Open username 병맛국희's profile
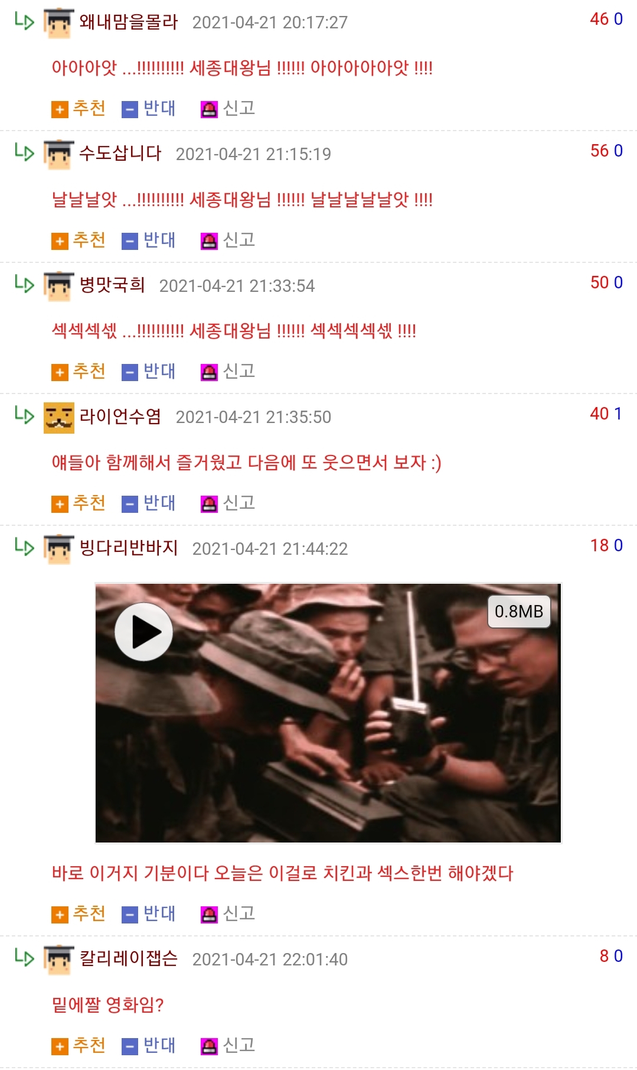 pyautogui.click(x=112, y=285)
